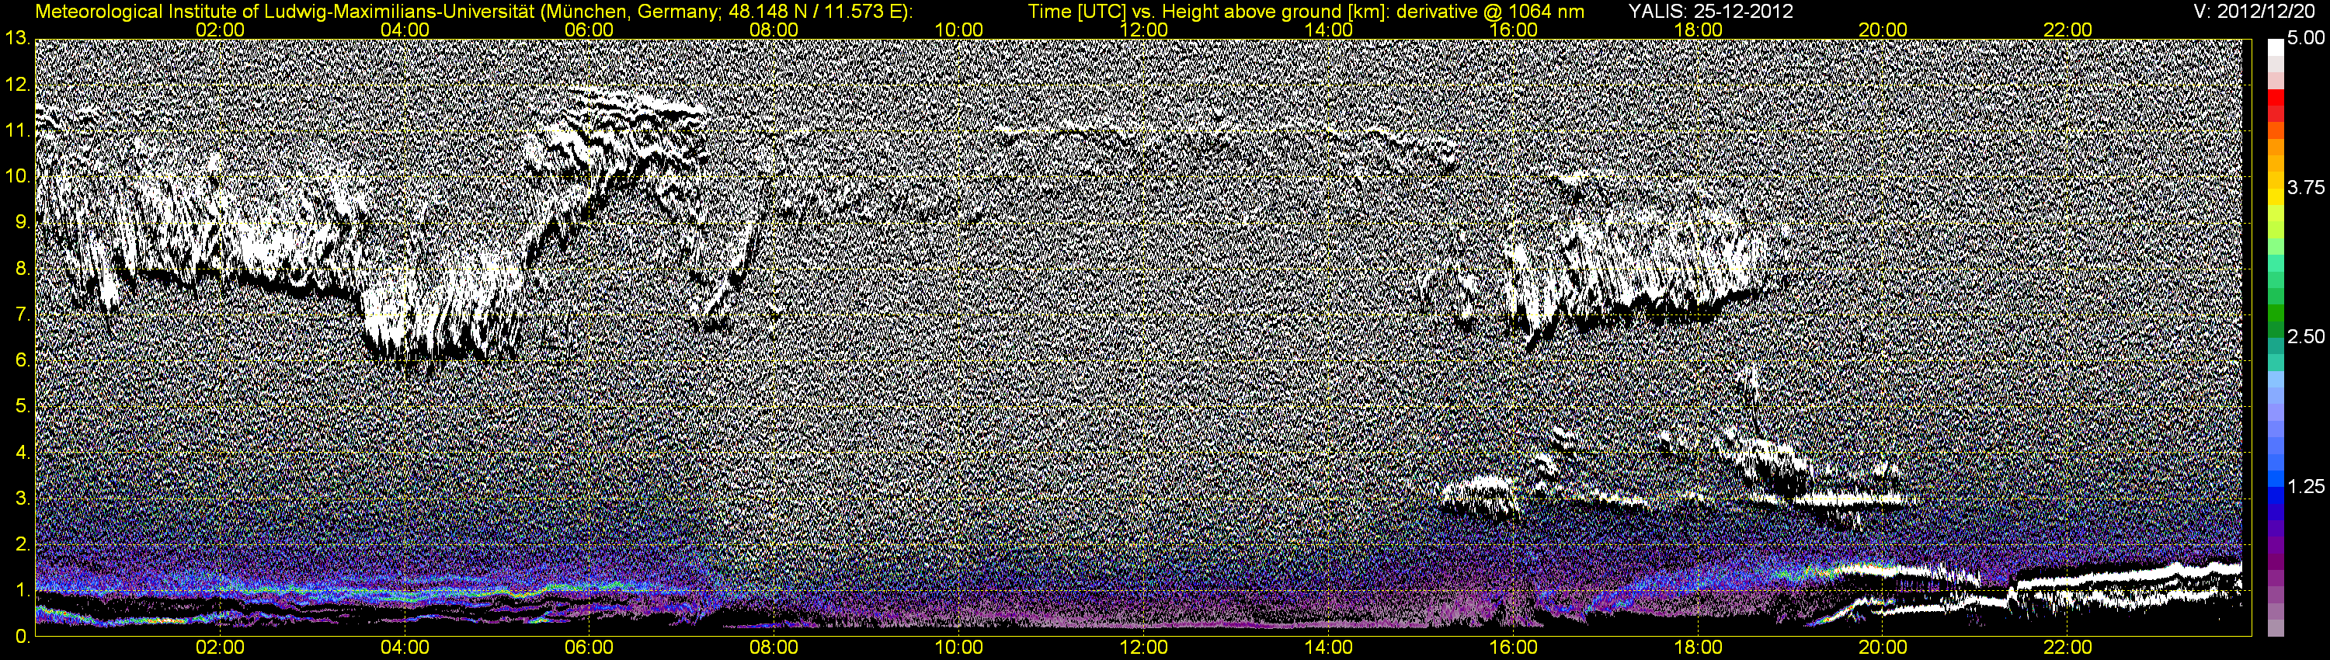Click the 22:00 label on upper time axis

pos(2067,30)
